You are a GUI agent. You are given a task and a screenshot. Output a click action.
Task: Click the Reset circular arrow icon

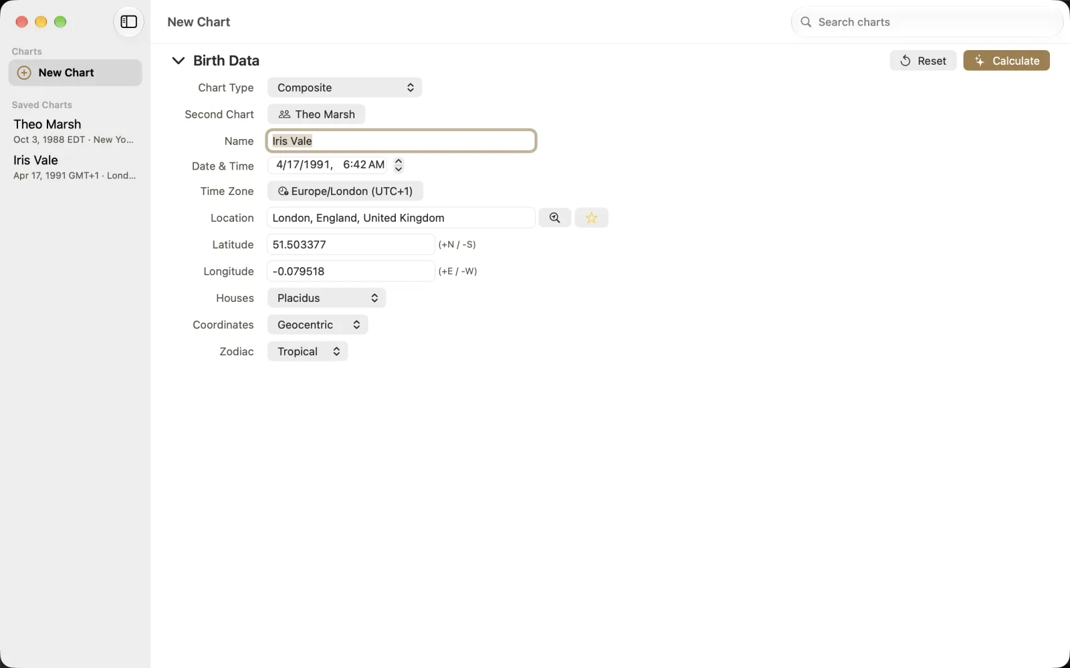(905, 61)
